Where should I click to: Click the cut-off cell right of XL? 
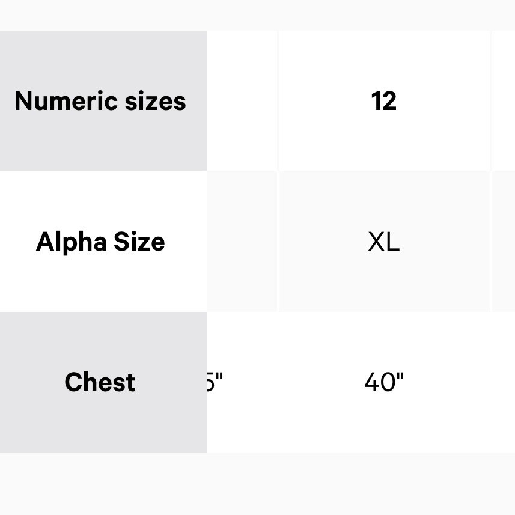coord(504,242)
